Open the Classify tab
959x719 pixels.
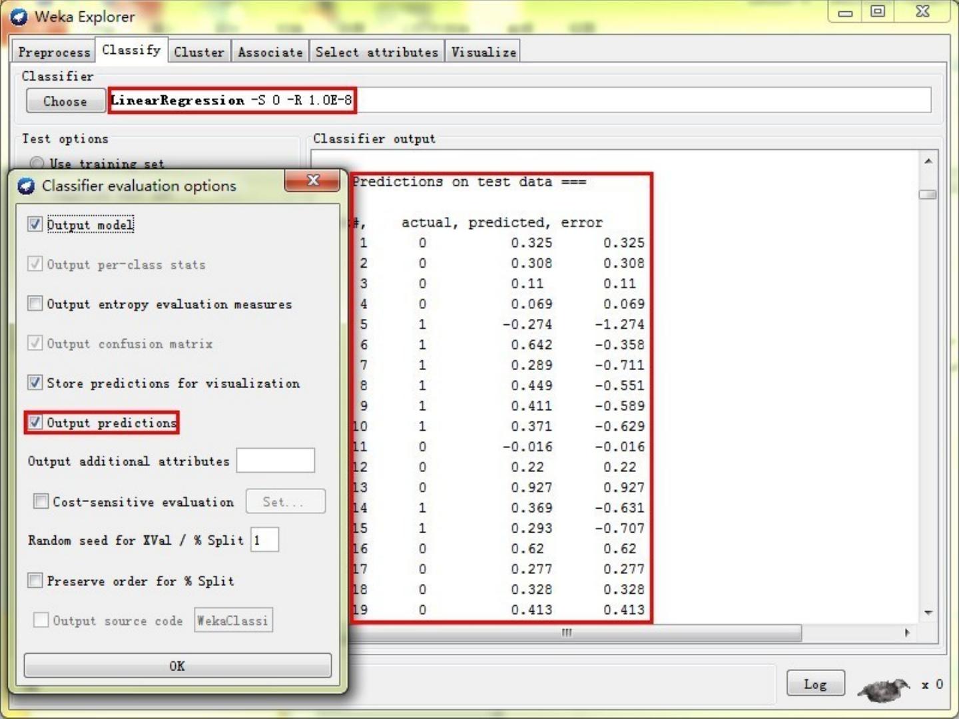pos(131,50)
